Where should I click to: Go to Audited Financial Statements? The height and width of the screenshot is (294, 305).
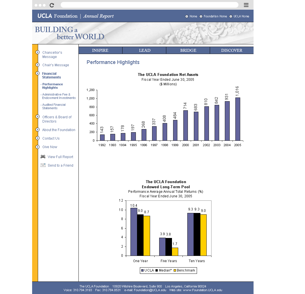coord(54,106)
